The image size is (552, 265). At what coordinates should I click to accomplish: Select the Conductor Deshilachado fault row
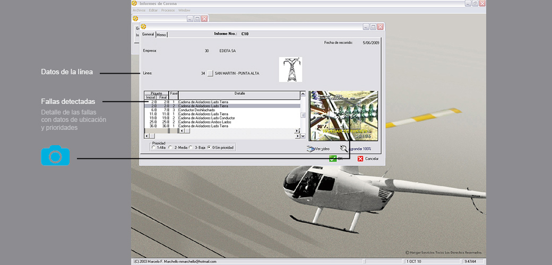tap(222, 110)
